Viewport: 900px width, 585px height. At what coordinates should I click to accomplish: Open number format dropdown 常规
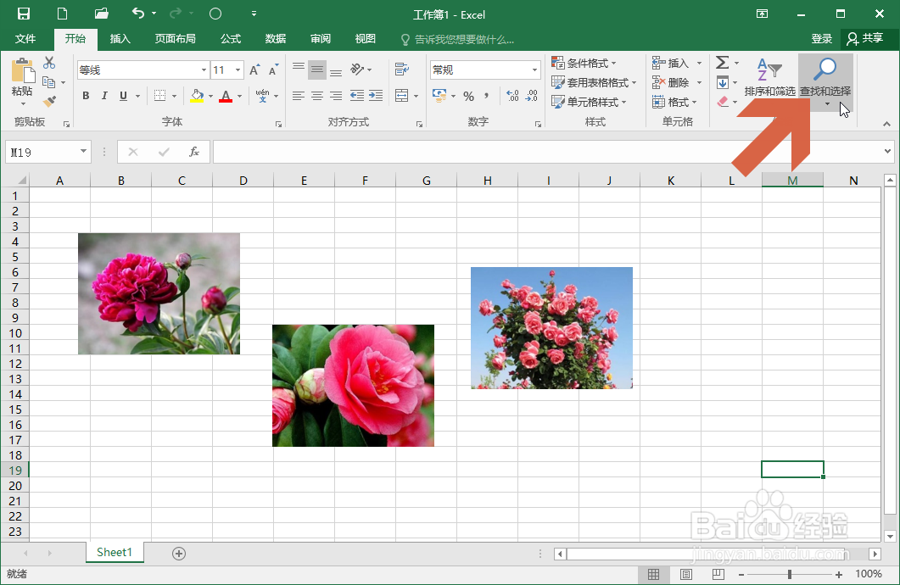(x=534, y=70)
